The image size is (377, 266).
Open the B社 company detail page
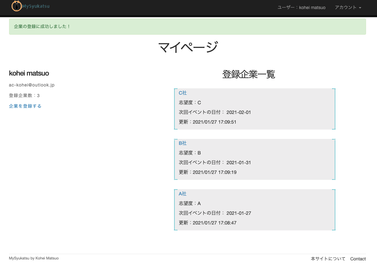click(x=183, y=143)
